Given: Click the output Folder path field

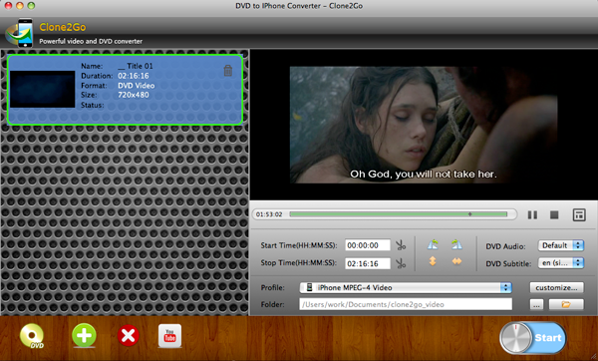Looking at the screenshot, I should [x=406, y=304].
